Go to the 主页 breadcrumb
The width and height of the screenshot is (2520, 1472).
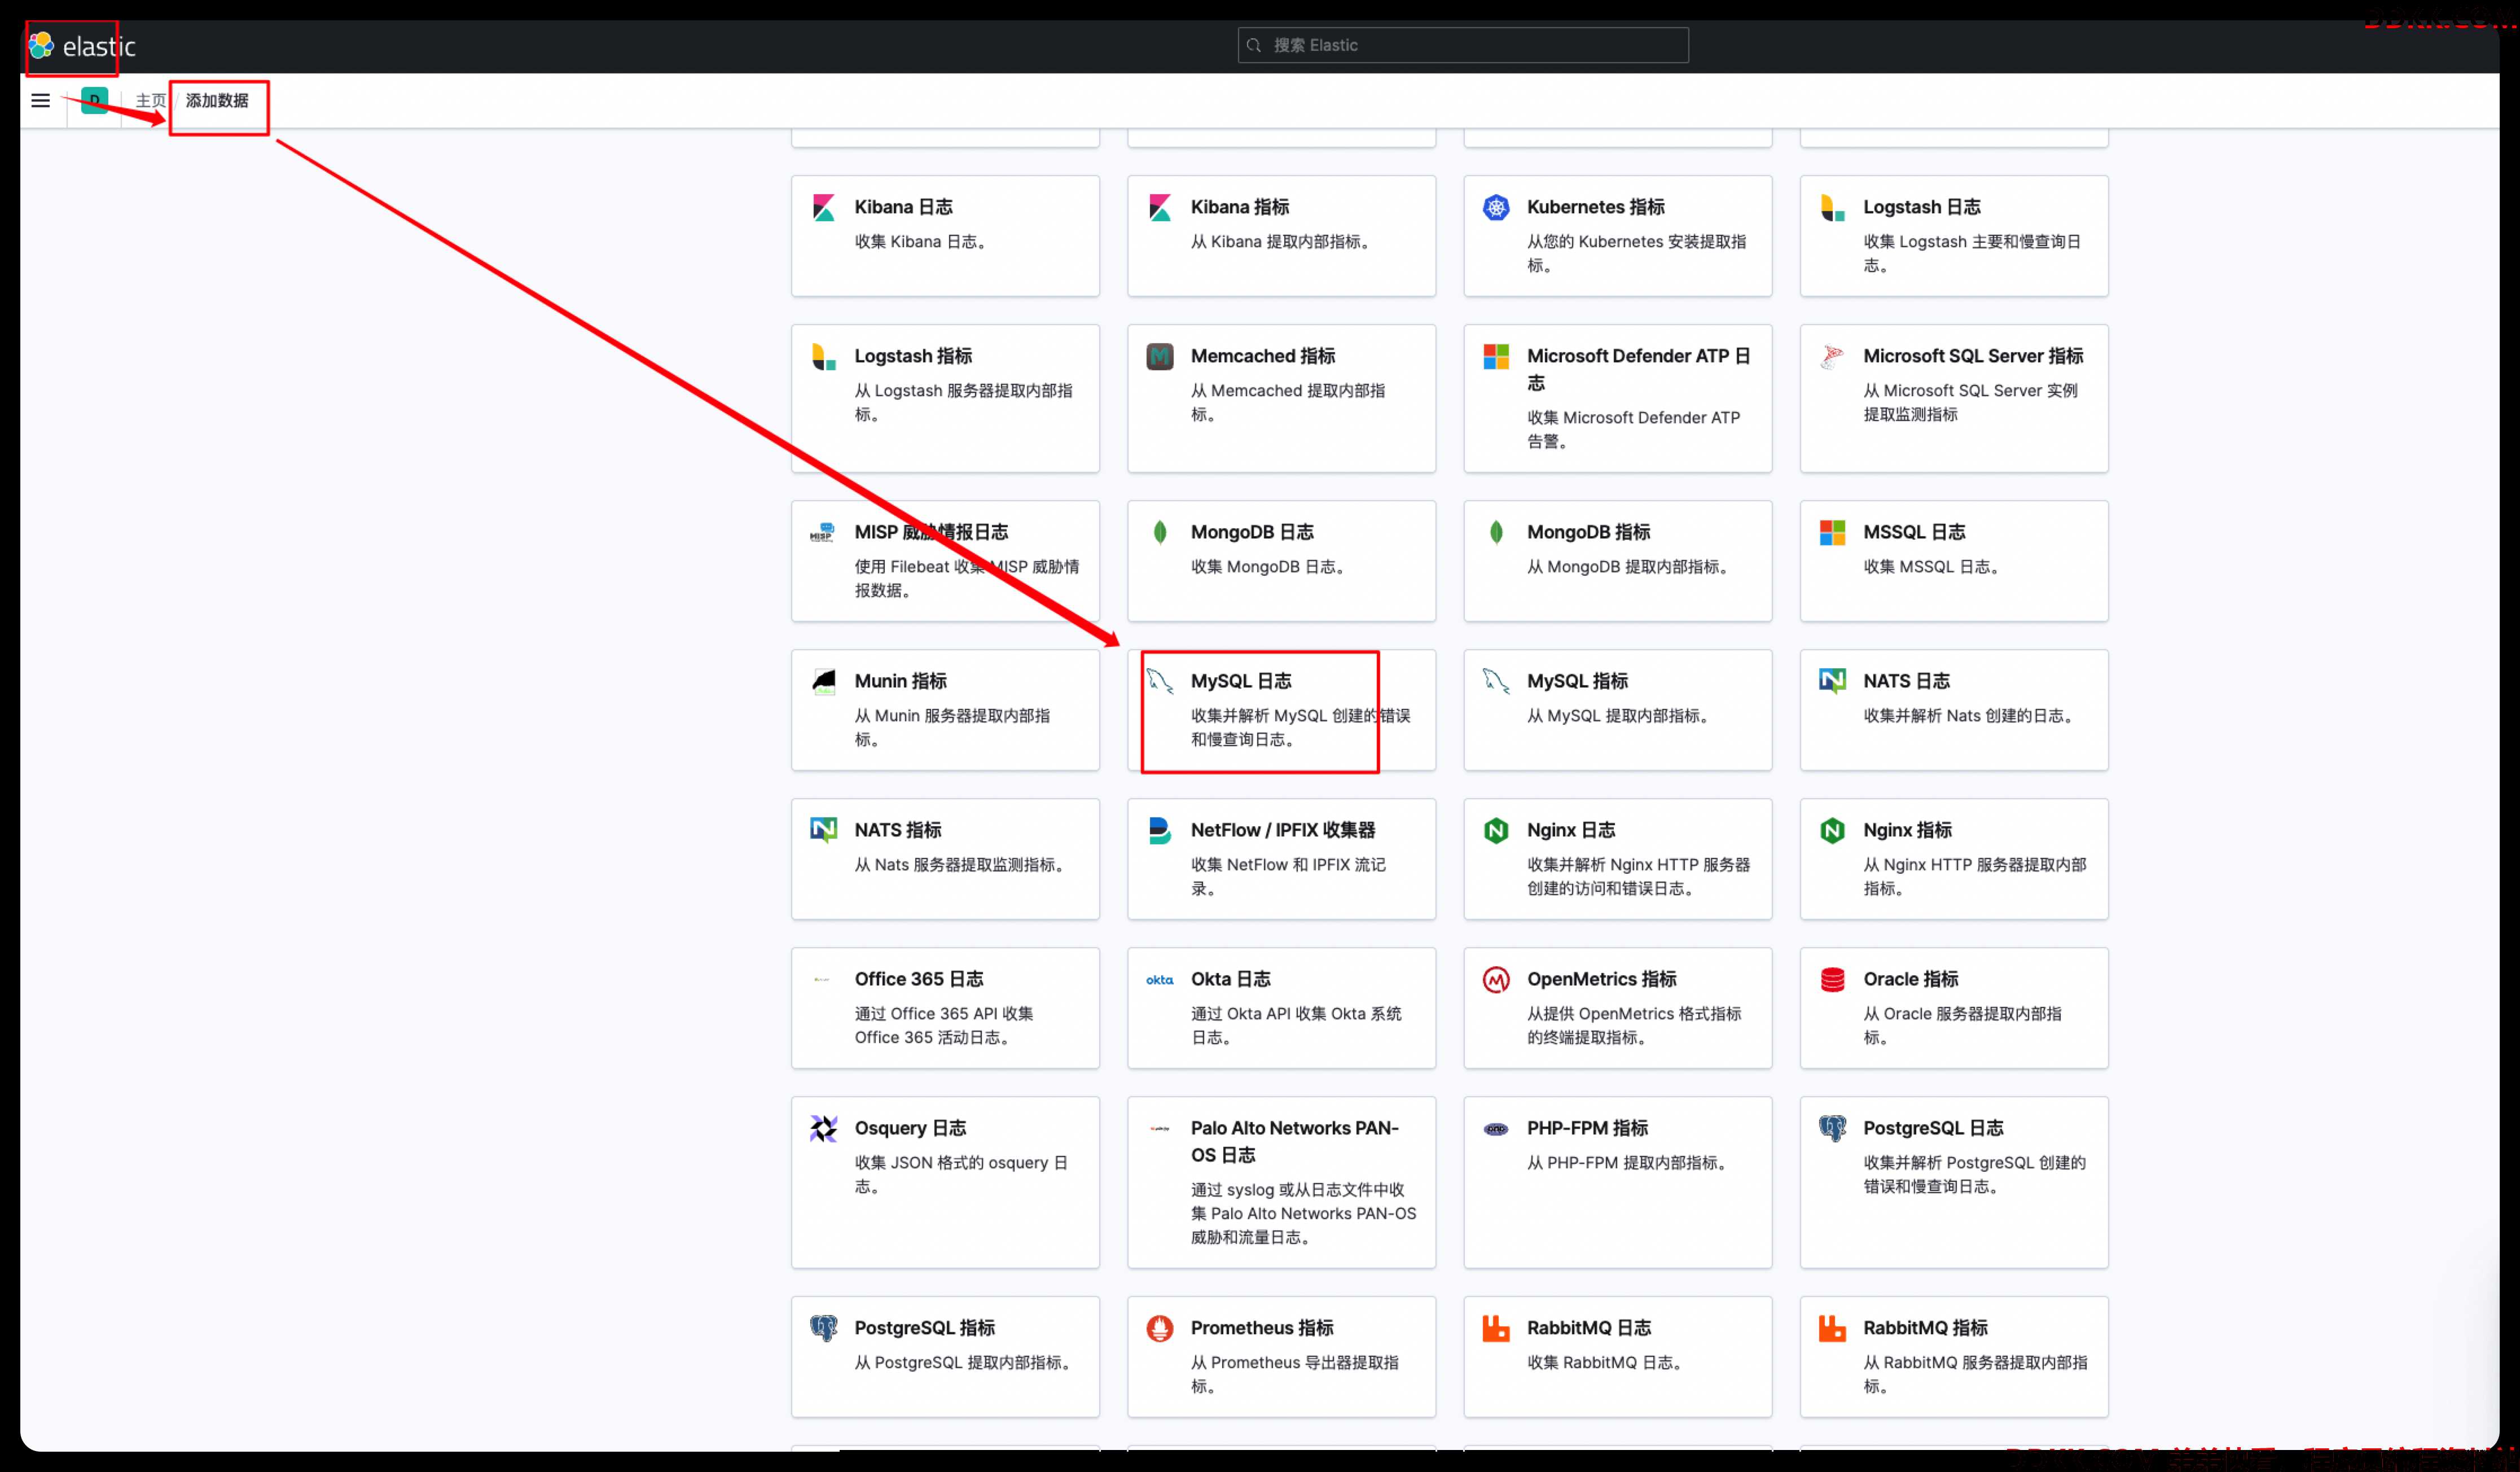click(x=150, y=100)
